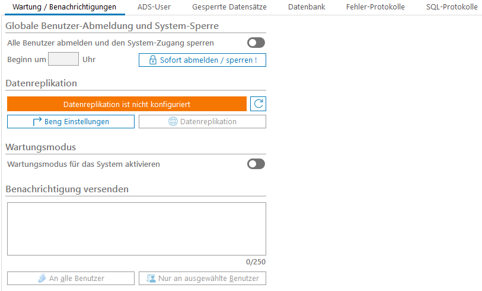This screenshot has width=482, height=291.
Task: Click the 'Wartungsmodus für das System aktivieren' label
Action: click(x=84, y=164)
